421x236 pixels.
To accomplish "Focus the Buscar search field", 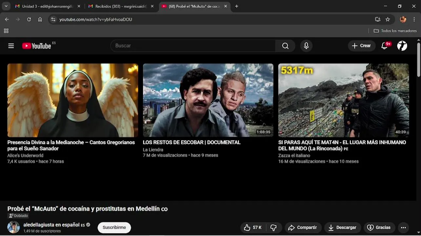I will point(193,46).
